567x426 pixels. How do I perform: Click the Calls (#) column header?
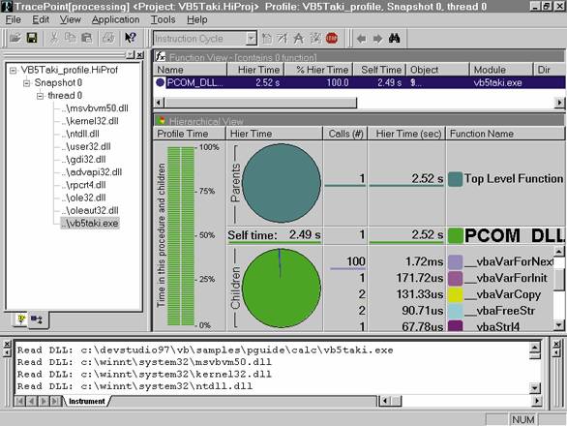(x=345, y=134)
